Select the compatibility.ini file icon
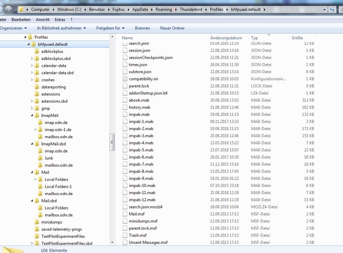The height and width of the screenshot is (253, 343). (125, 79)
